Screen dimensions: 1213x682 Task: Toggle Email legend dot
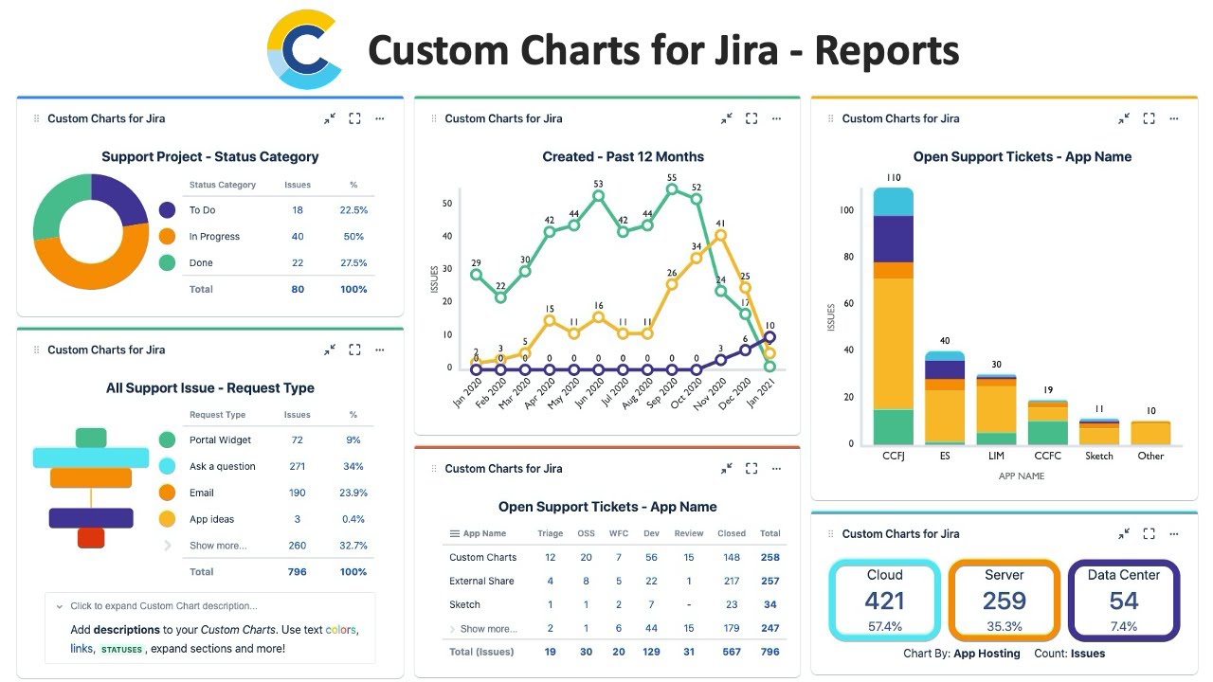pyautogui.click(x=167, y=493)
